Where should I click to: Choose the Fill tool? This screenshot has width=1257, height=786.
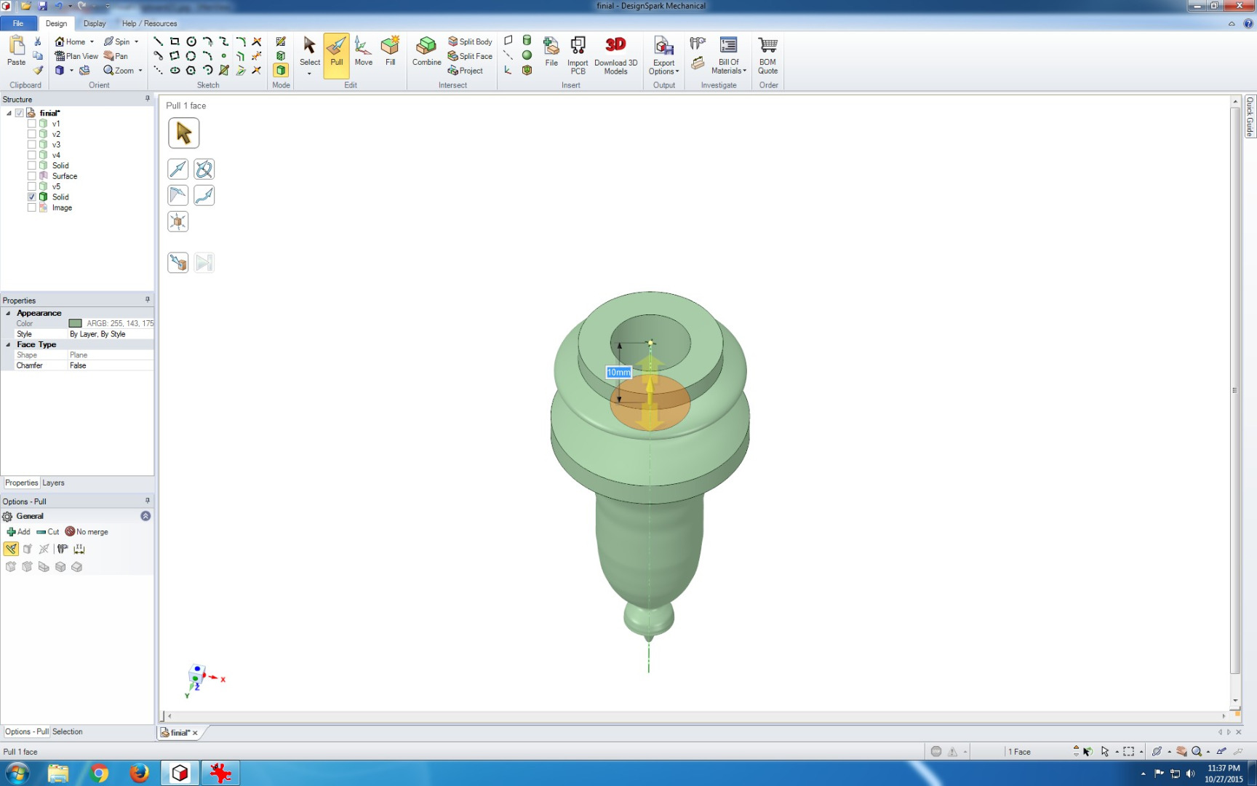click(390, 52)
